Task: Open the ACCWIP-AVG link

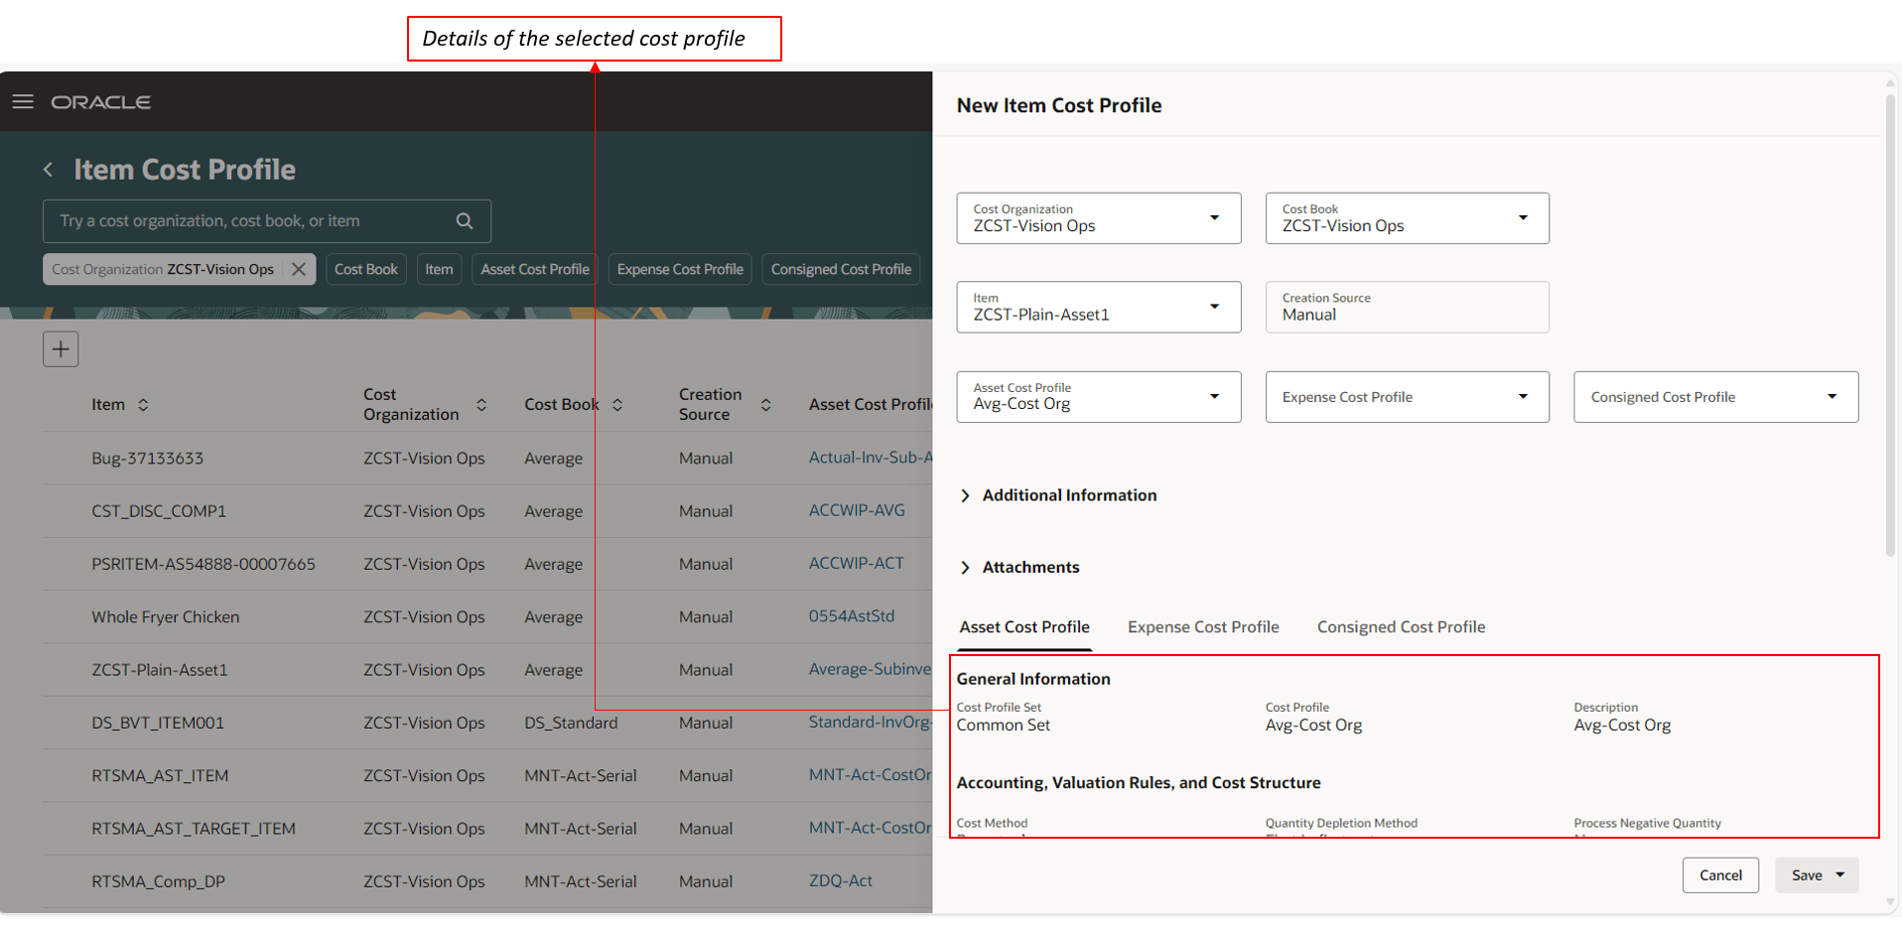Action: pyautogui.click(x=857, y=510)
